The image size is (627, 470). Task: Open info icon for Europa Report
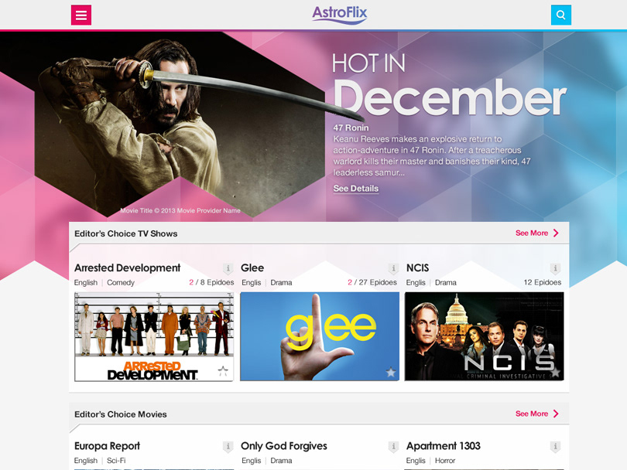pyautogui.click(x=228, y=447)
